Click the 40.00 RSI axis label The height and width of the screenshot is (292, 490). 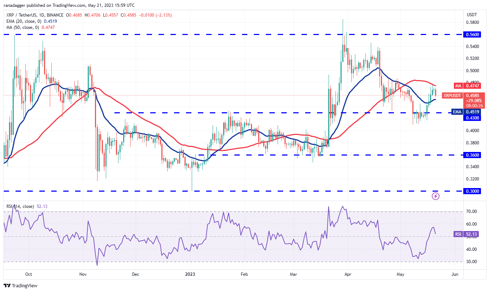tap(472, 249)
